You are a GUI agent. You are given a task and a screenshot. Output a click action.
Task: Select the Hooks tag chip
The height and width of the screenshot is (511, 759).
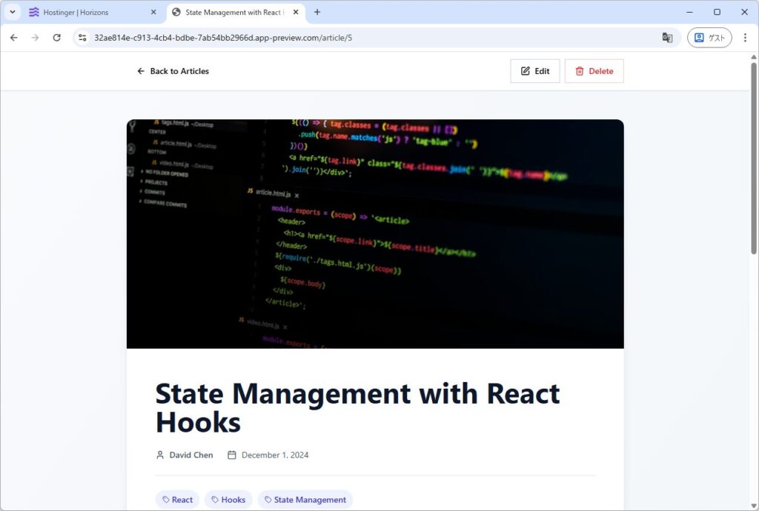click(x=228, y=500)
